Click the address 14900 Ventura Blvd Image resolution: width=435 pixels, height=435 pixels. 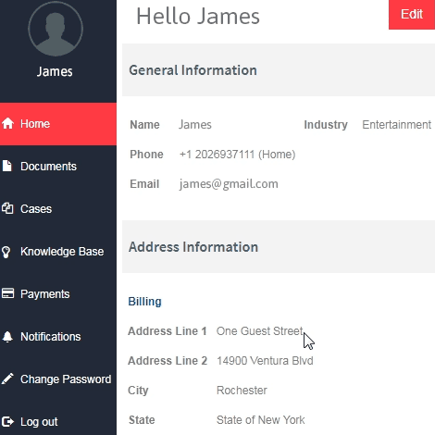click(265, 361)
